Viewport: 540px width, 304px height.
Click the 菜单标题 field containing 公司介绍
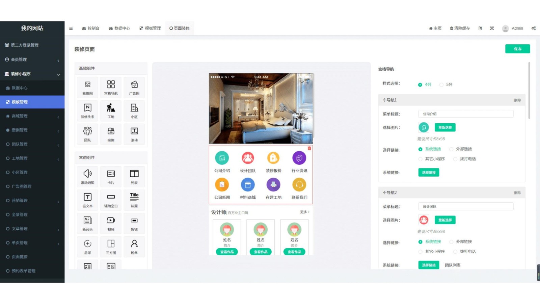466,114
